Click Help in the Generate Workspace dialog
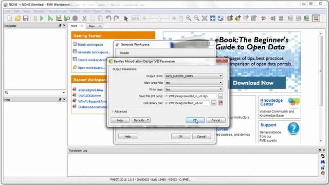 (128, 136)
